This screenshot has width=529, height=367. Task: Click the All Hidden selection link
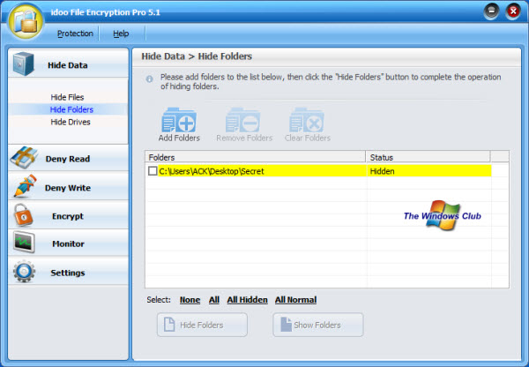click(x=247, y=300)
